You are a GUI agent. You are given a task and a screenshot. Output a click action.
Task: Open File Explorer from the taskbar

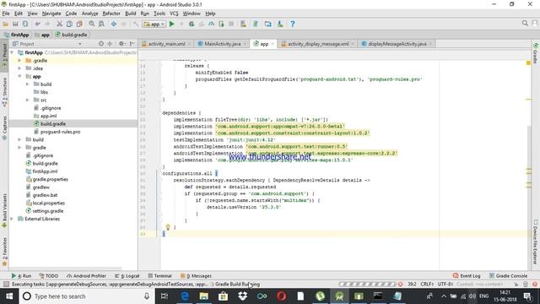point(204,296)
